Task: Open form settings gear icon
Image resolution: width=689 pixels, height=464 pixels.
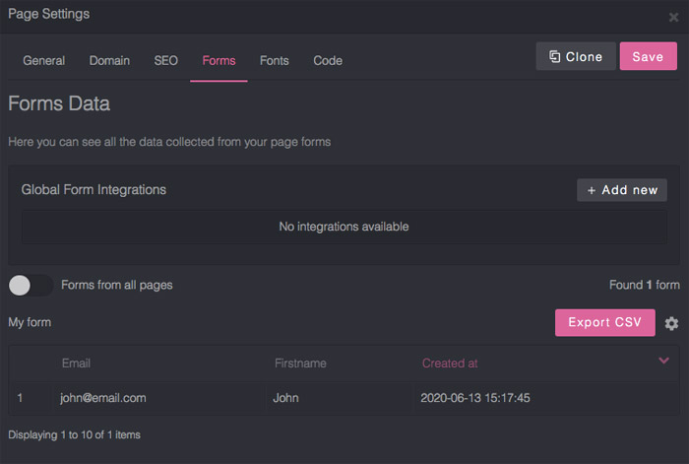Action: coord(671,324)
